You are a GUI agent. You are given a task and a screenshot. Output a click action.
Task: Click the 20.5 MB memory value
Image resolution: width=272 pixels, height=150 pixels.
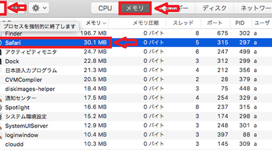tap(95, 79)
